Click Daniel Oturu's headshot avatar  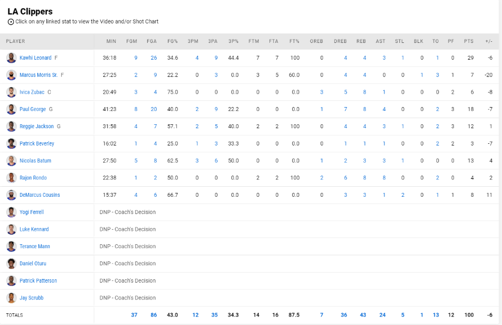tap(11, 264)
